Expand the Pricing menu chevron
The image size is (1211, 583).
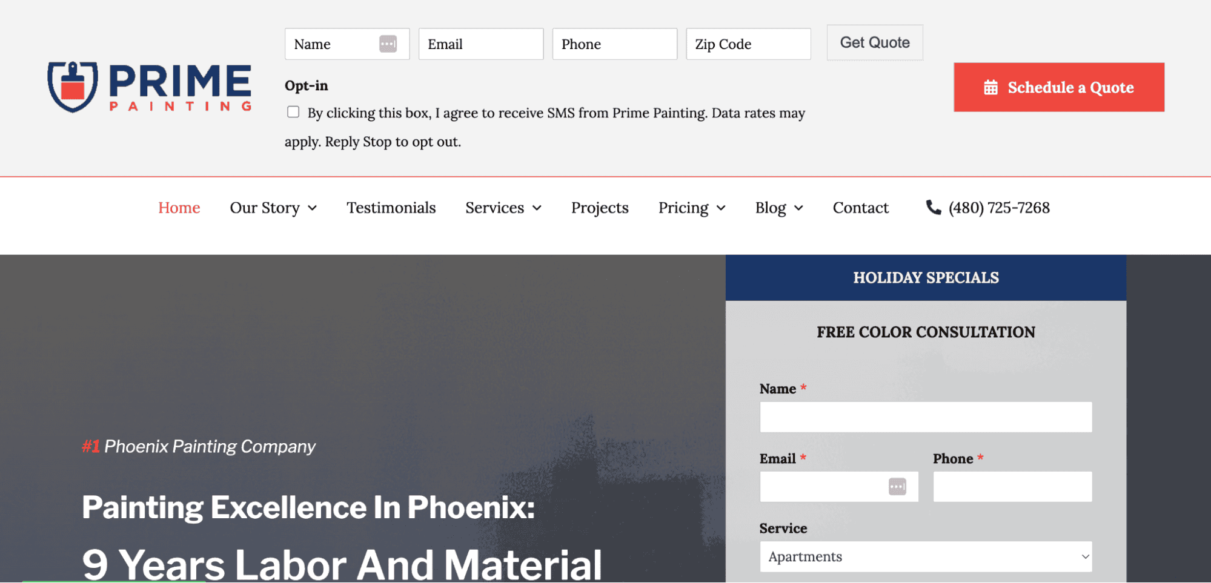(x=722, y=208)
